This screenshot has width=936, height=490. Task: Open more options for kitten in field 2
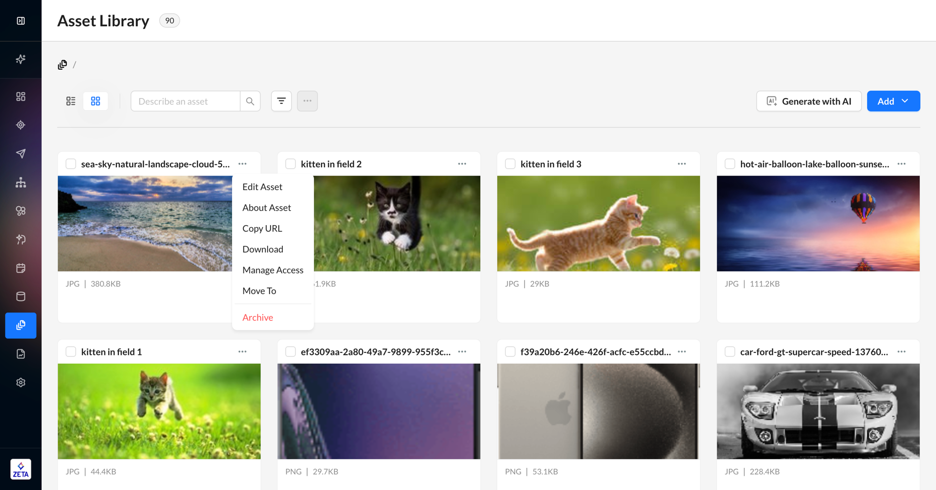462,164
